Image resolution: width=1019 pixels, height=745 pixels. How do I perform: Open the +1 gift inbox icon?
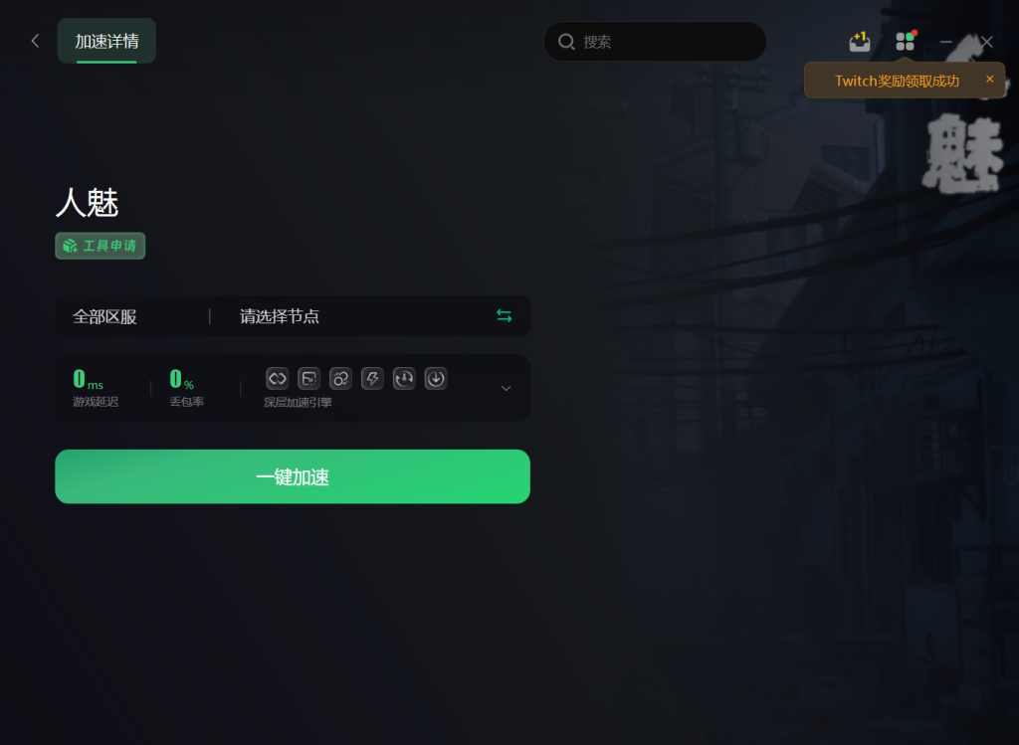point(860,42)
